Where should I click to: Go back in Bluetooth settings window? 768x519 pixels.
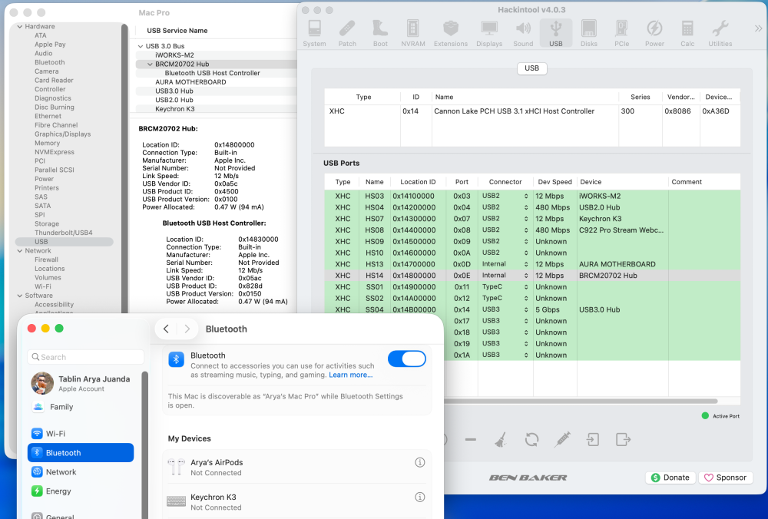[166, 329]
